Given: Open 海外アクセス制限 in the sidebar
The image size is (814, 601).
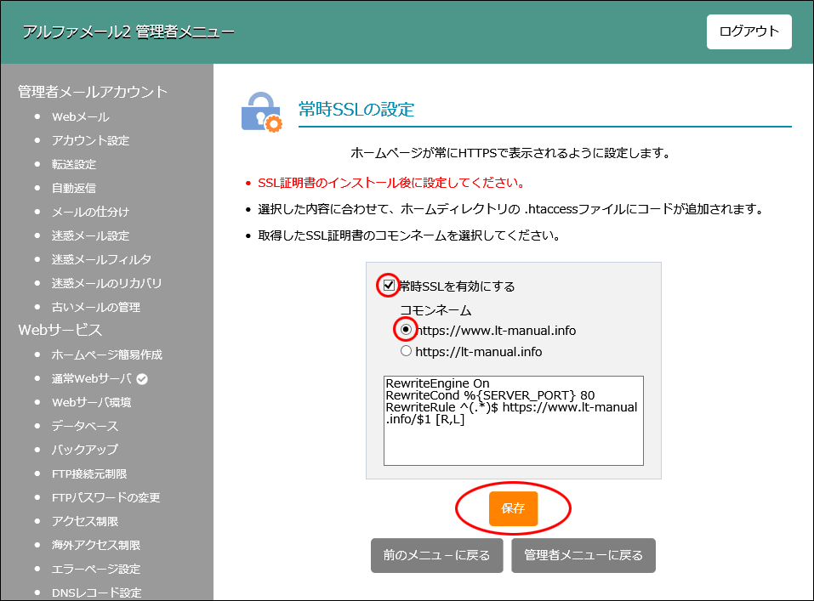Looking at the screenshot, I should pos(96,546).
